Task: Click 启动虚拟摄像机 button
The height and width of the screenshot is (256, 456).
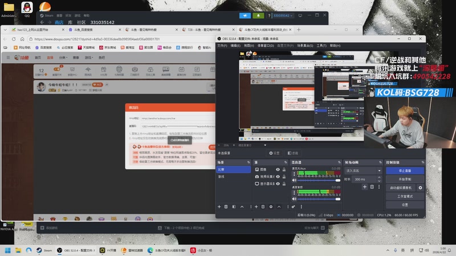Action: tap(401, 188)
